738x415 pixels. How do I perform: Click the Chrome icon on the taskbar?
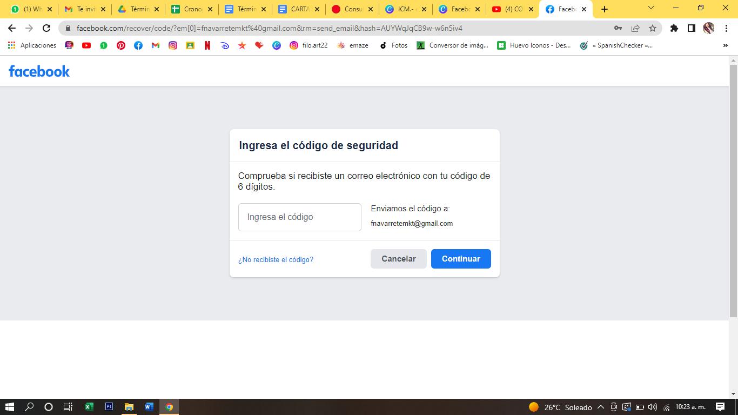(x=169, y=407)
